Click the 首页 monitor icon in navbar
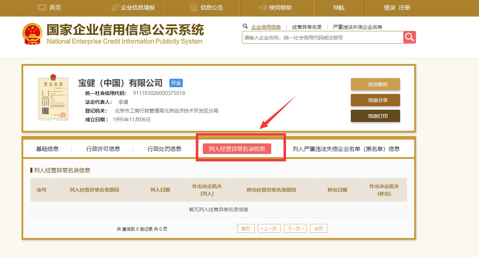Image resolution: width=479 pixels, height=257 pixels. pyautogui.click(x=42, y=7)
